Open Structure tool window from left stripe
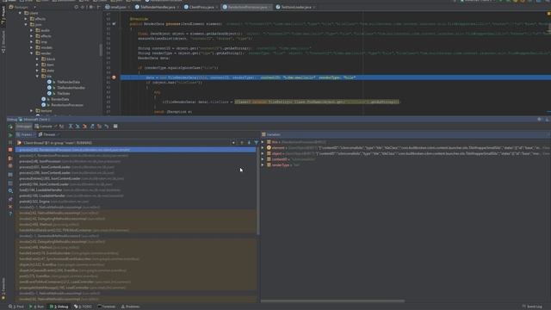This screenshot has height=310, width=551. tap(3, 42)
